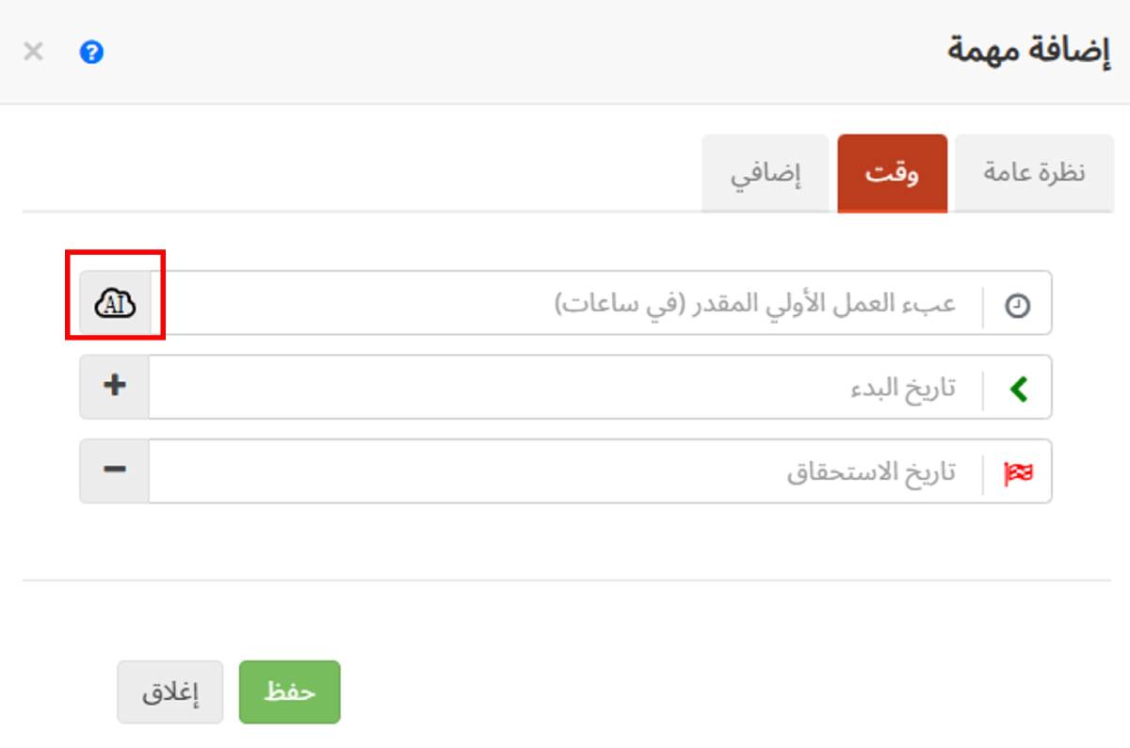
Task: Open the إضافي tab
Action: (765, 174)
